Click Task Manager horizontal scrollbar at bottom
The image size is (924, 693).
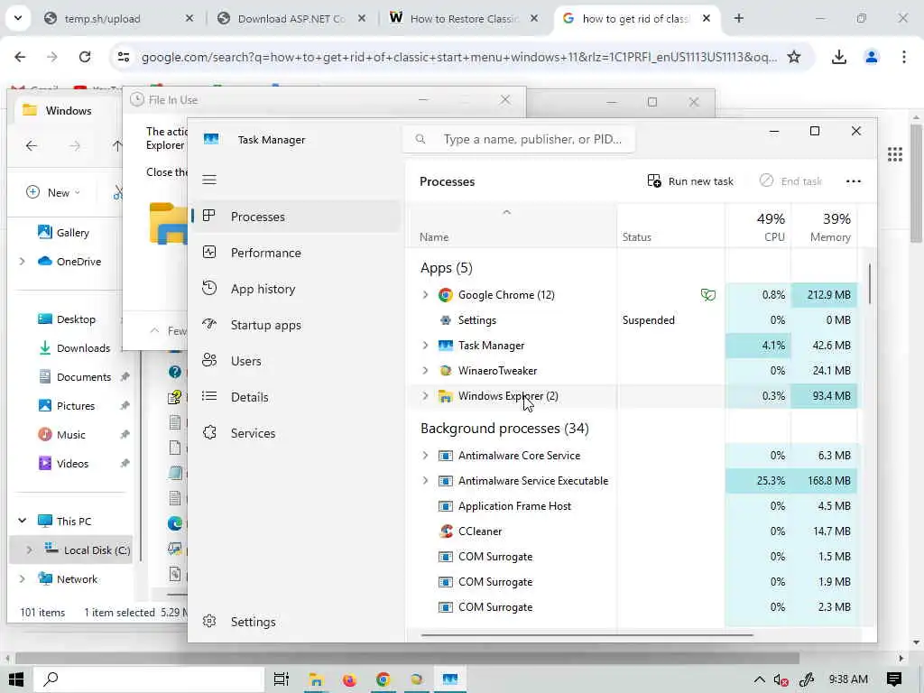587,635
